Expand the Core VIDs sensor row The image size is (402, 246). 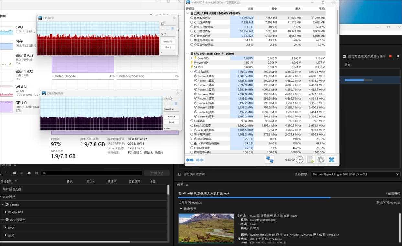click(x=191, y=58)
